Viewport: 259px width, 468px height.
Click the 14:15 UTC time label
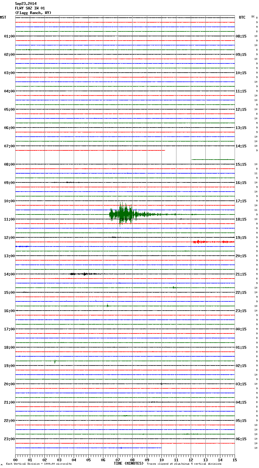[241, 146]
